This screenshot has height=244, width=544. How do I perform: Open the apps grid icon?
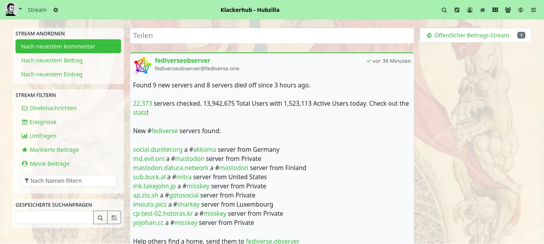click(495, 10)
